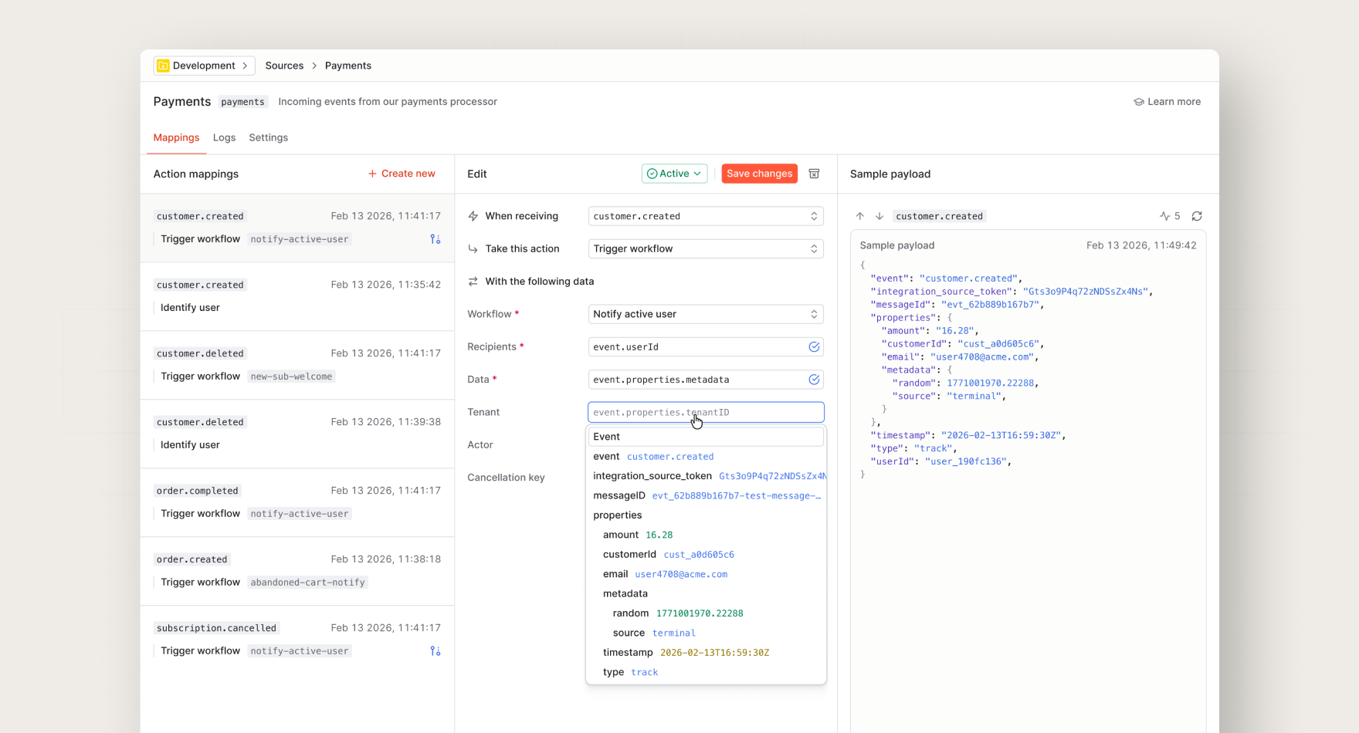This screenshot has width=1359, height=733.
Task: Switch to the Settings tab
Action: [268, 137]
